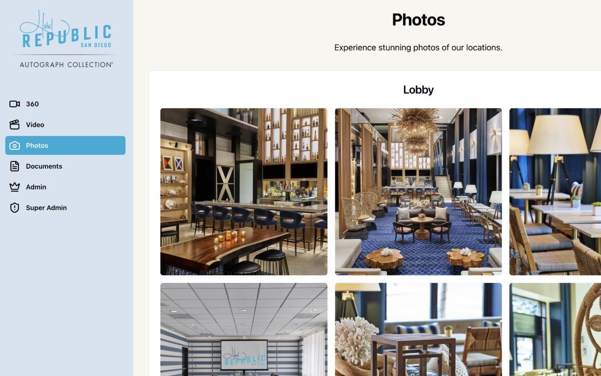Open the Super Admin label

click(46, 207)
